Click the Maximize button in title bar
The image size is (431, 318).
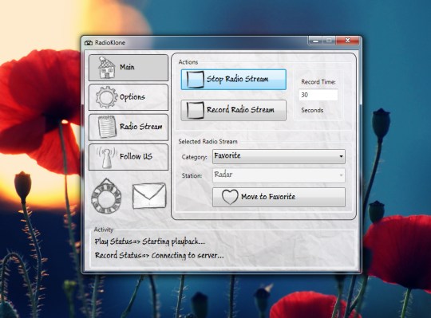click(x=329, y=41)
